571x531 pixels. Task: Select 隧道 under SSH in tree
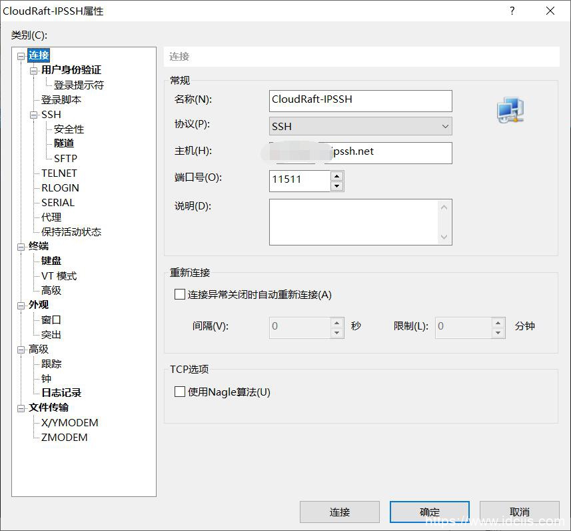64,143
